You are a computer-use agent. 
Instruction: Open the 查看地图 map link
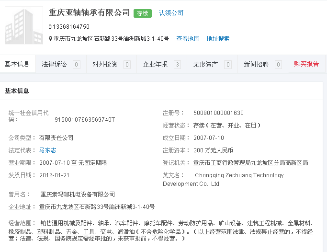pos(188,39)
